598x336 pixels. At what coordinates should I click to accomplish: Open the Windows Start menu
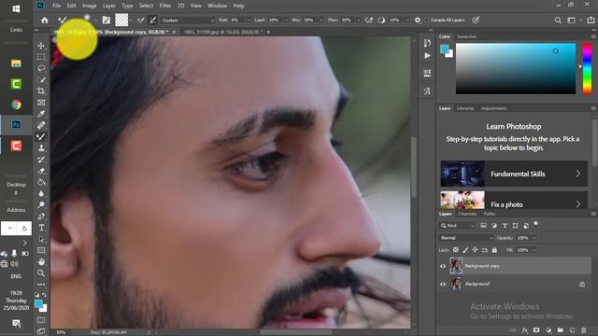coord(16,8)
